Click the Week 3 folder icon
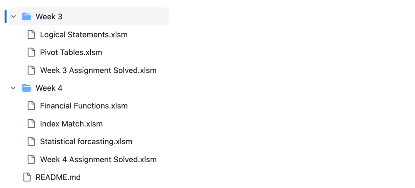This screenshot has width=415, height=188. click(27, 17)
